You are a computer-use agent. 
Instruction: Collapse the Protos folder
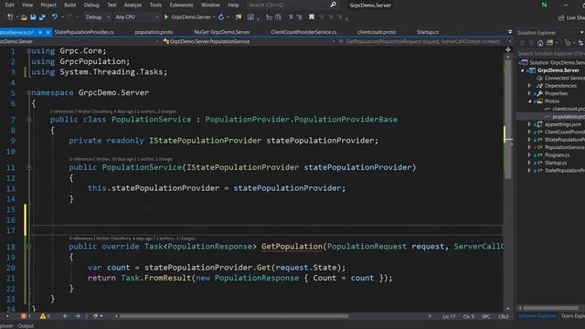click(x=529, y=101)
